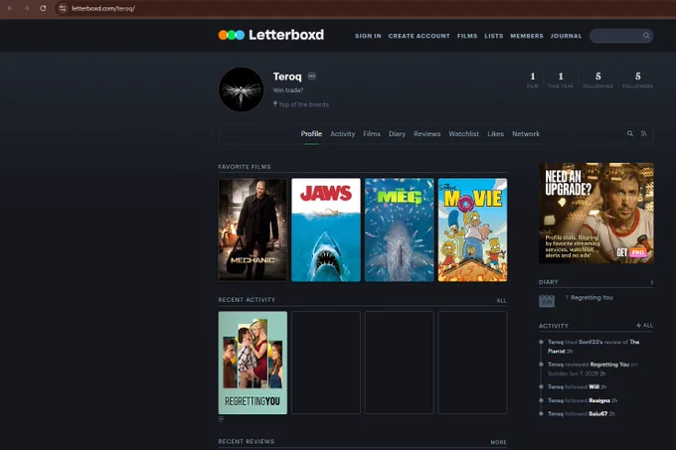The image size is (676, 450).
Task: Open the Reviews tab
Action: tap(426, 134)
